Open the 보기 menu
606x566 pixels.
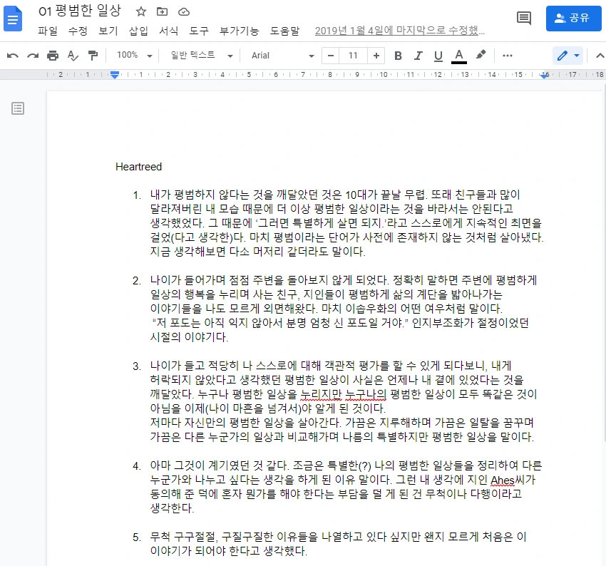click(108, 31)
